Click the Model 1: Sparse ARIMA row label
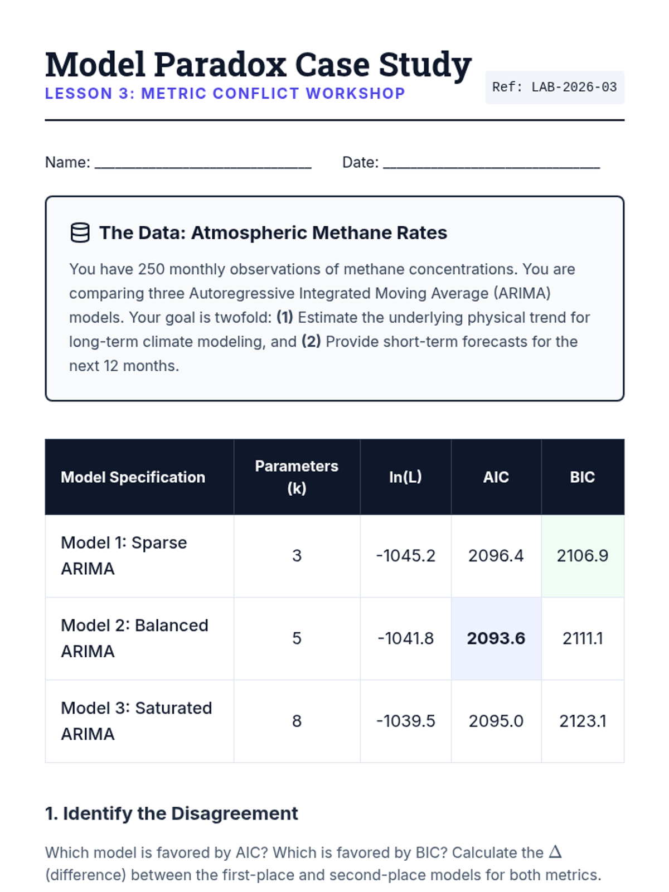This screenshot has height=892, width=669. (x=124, y=555)
